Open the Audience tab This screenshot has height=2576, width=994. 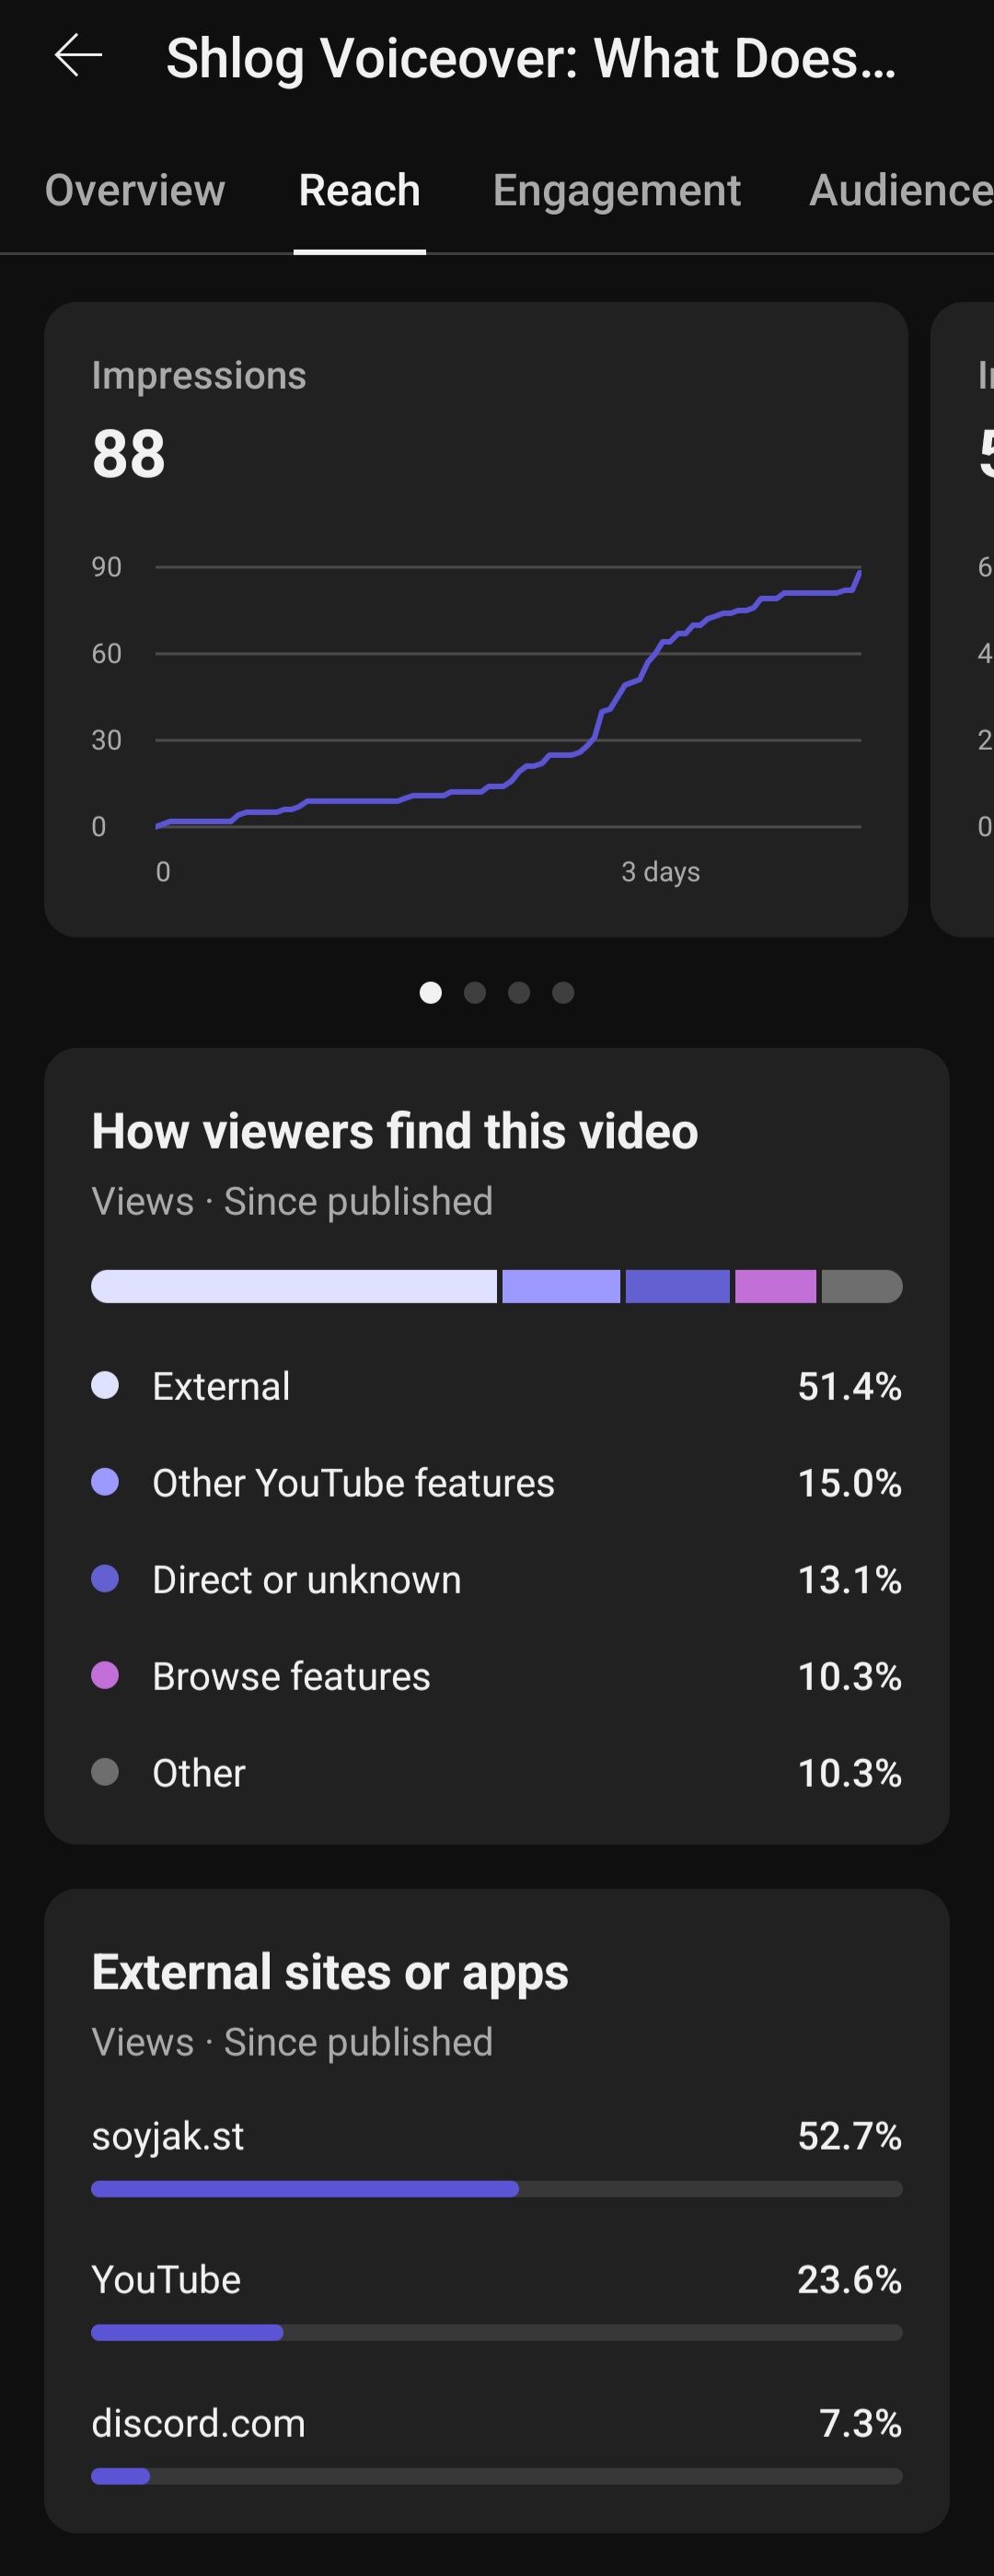901,190
